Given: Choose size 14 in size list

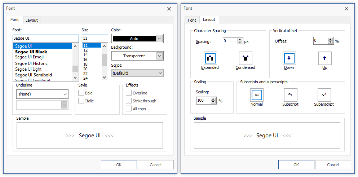Looking at the screenshot, I should point(92,55).
